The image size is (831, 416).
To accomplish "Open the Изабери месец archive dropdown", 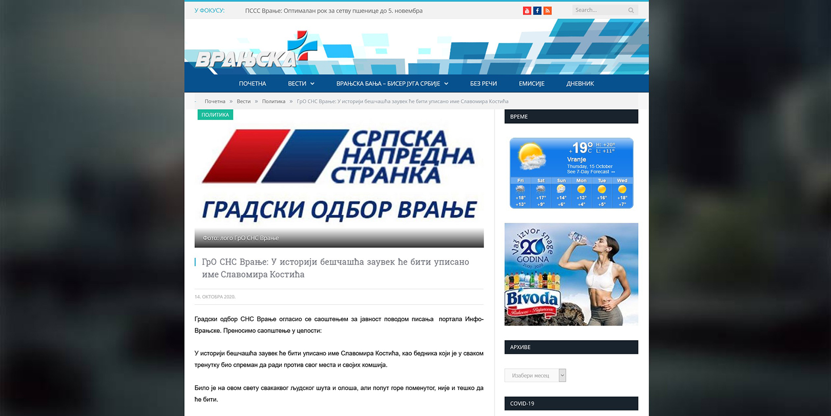I will pyautogui.click(x=535, y=375).
